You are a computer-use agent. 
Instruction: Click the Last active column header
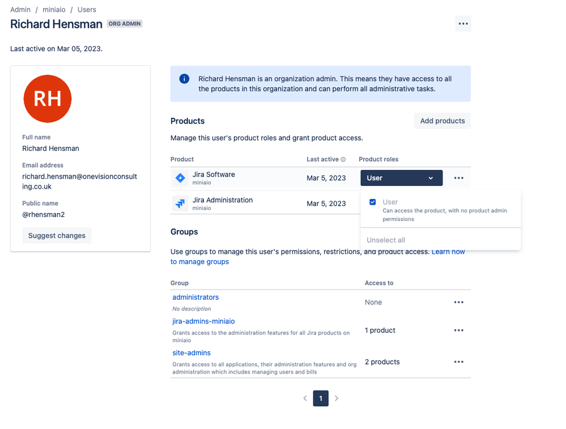click(323, 159)
